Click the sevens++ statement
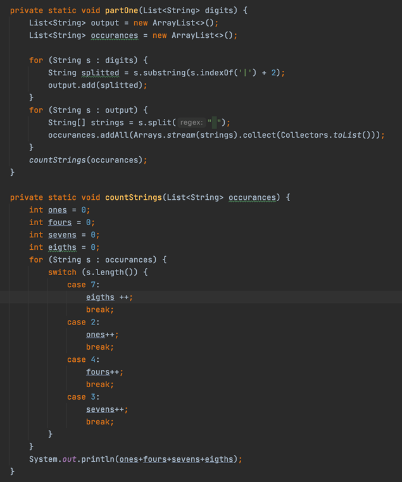Viewport: 402px width, 482px height. (x=108, y=410)
